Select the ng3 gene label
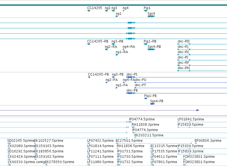Viewport: 227px width, 166px height. (114, 8)
